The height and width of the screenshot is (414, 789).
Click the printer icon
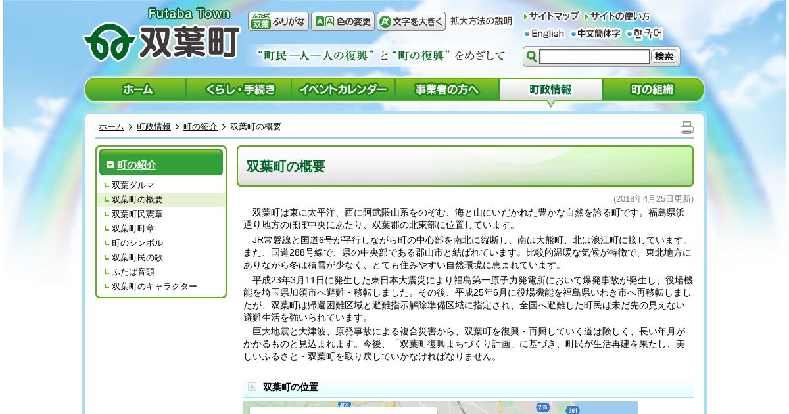click(687, 127)
